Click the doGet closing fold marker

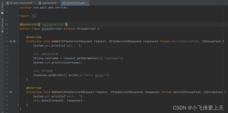point(18,79)
